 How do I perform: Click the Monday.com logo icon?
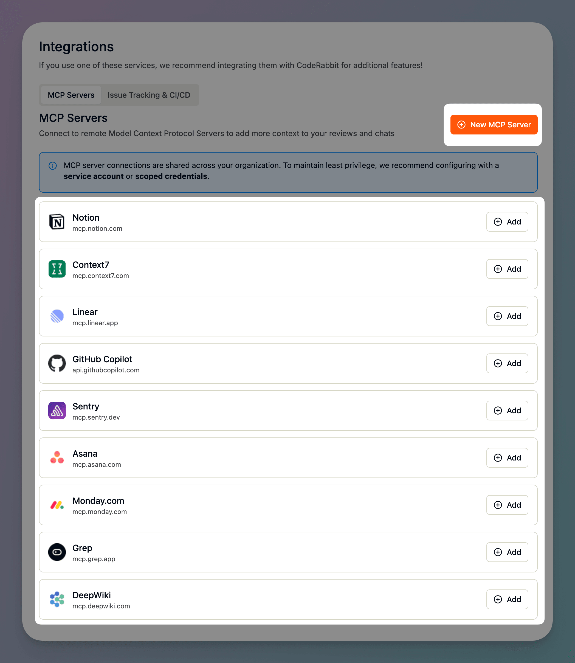pos(57,505)
